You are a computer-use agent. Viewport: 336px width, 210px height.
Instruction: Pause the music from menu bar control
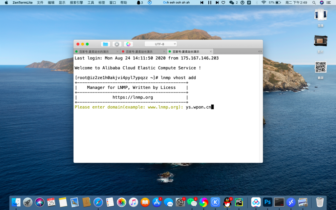210,2
